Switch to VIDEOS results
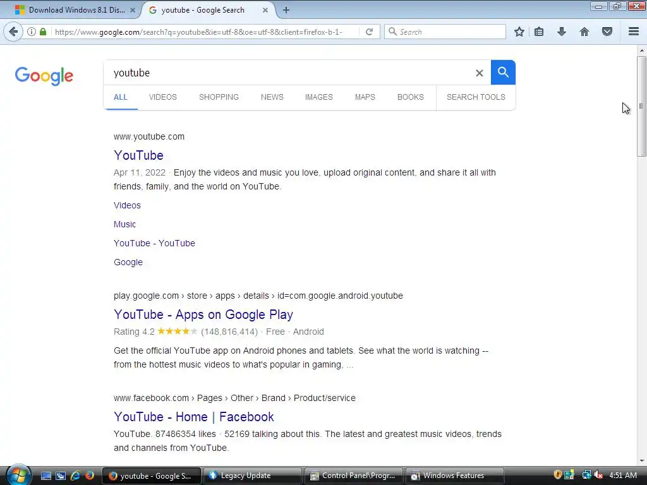 (162, 97)
